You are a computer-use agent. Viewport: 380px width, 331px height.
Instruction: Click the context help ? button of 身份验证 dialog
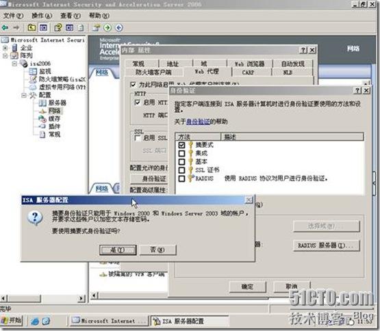357,90
